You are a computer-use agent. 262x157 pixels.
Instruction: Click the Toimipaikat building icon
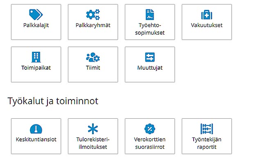point(36,57)
